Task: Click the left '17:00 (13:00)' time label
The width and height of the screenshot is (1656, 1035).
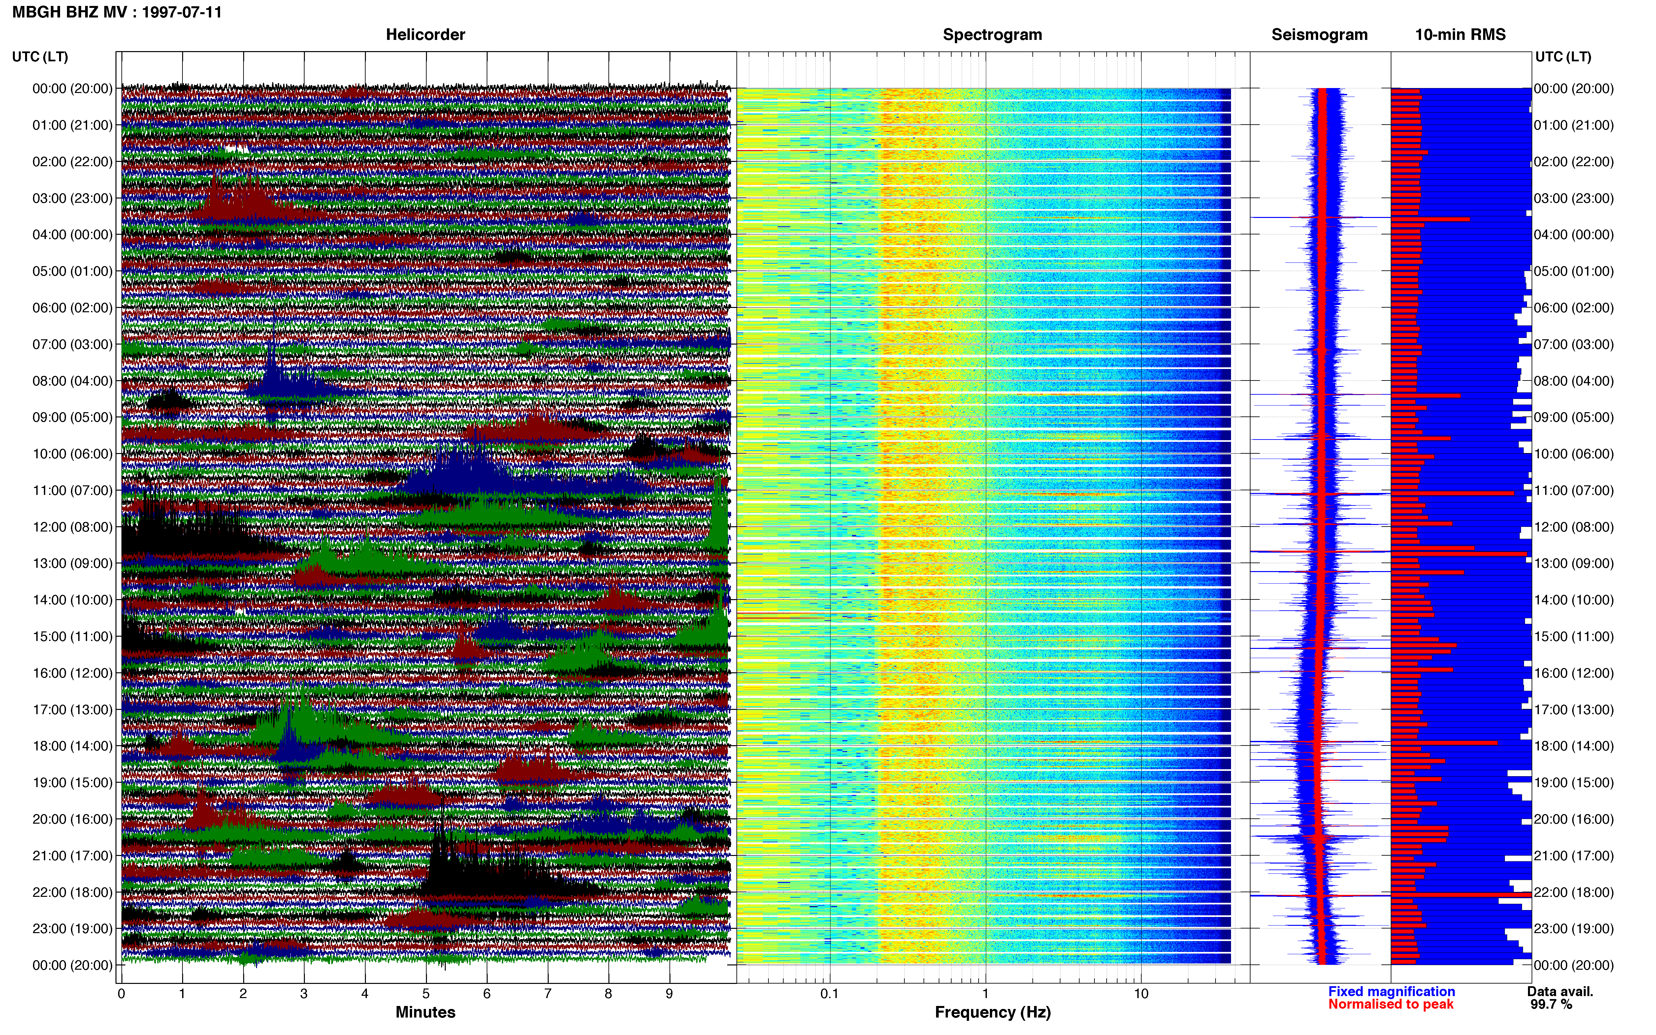Action: 72,710
